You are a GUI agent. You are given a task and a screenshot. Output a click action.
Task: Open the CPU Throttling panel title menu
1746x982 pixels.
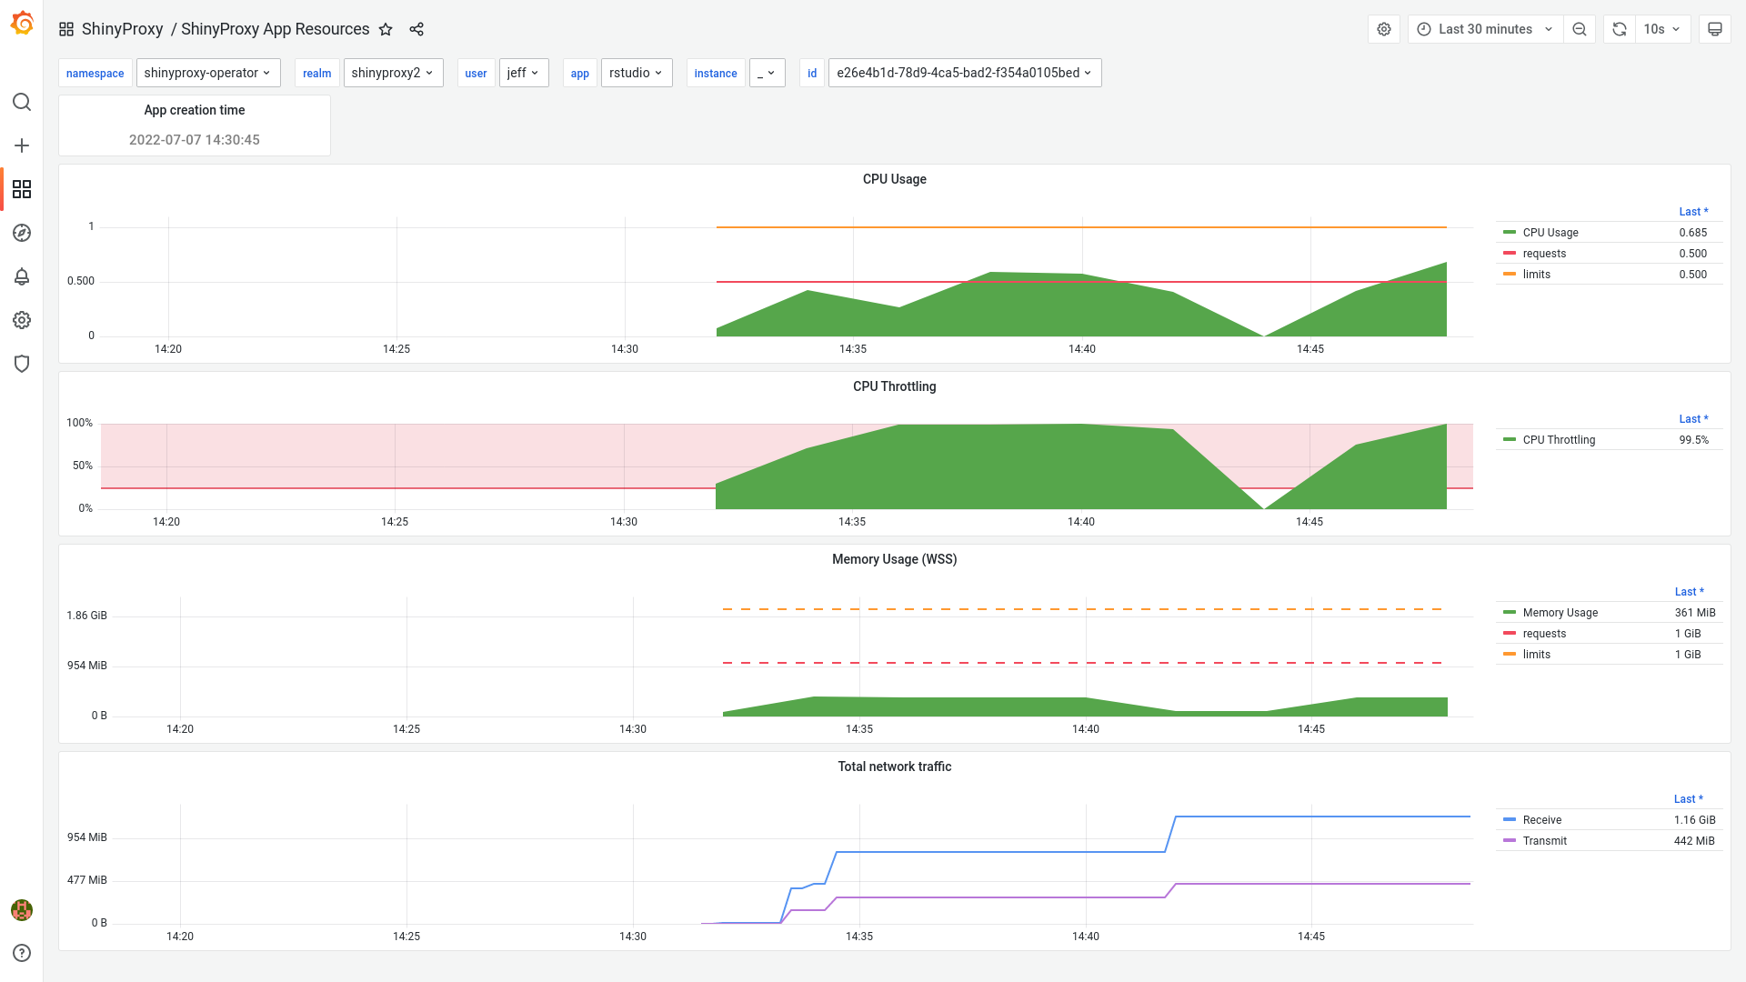click(894, 386)
